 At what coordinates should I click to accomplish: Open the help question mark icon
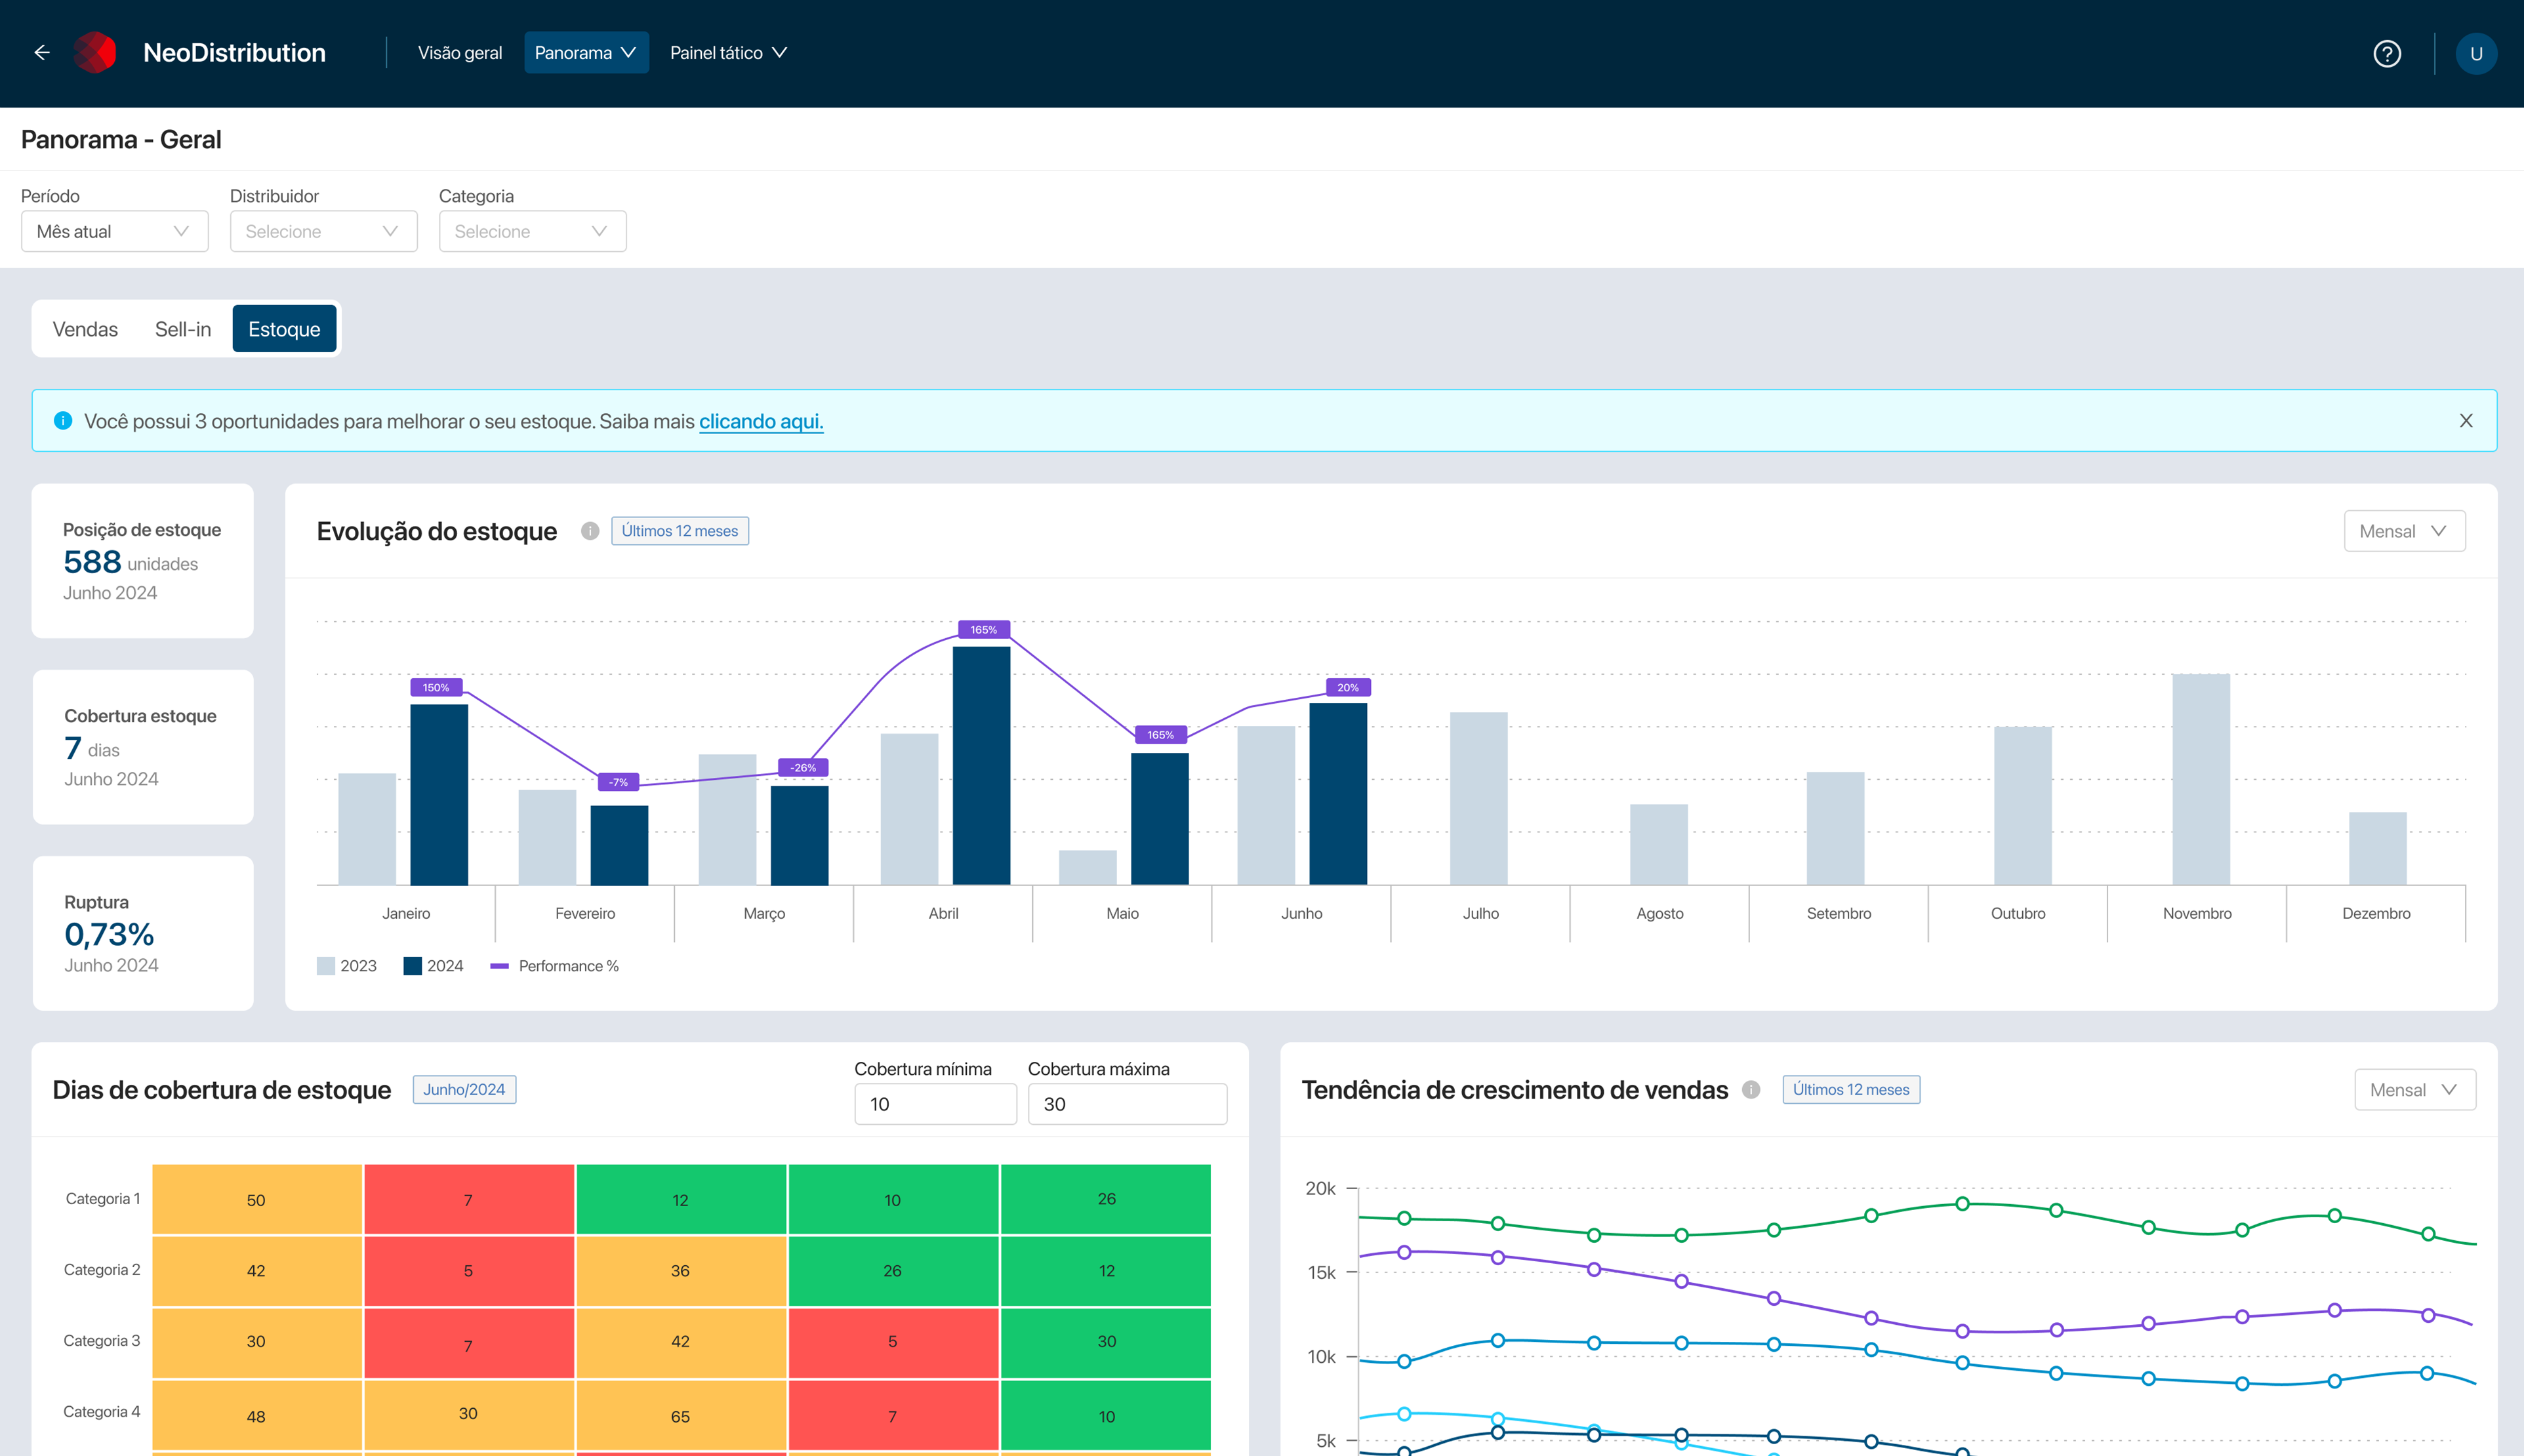tap(2387, 54)
